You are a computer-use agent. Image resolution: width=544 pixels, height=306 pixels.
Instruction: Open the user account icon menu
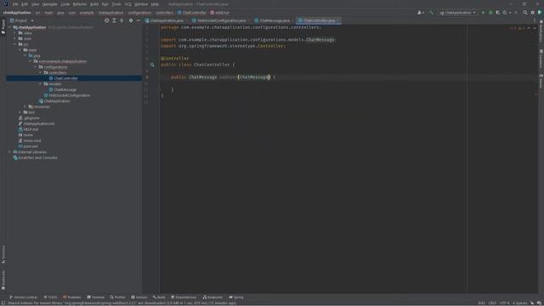coord(421,13)
